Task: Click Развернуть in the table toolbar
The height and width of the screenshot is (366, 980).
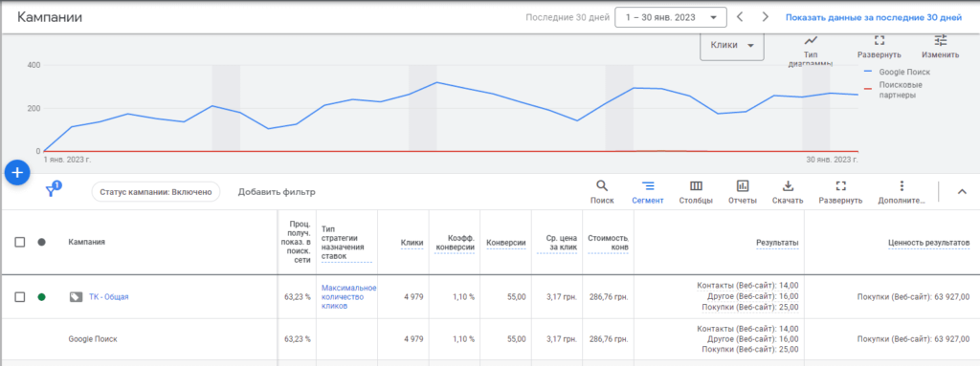Action: pyautogui.click(x=840, y=192)
